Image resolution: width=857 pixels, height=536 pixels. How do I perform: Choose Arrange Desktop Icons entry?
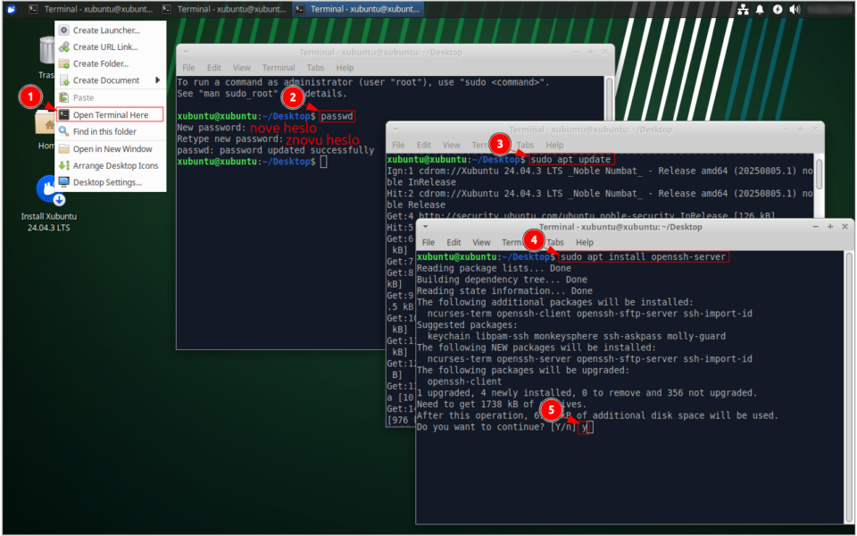tap(115, 165)
